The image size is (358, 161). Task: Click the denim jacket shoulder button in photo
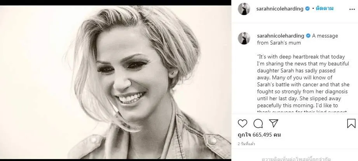point(212,140)
